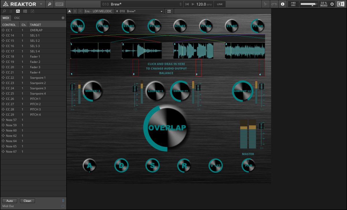Toggle the LINK sync button
This screenshot has height=210, width=347.
(220, 4)
